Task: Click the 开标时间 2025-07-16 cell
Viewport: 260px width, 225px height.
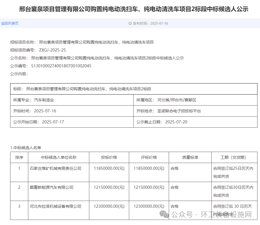Action: click(x=72, y=111)
